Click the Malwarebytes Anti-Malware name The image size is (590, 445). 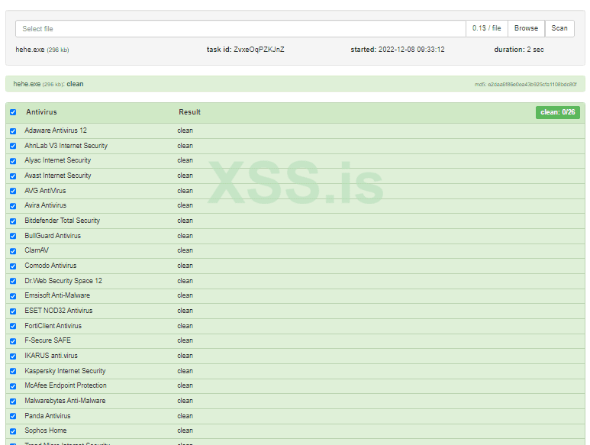pos(65,401)
